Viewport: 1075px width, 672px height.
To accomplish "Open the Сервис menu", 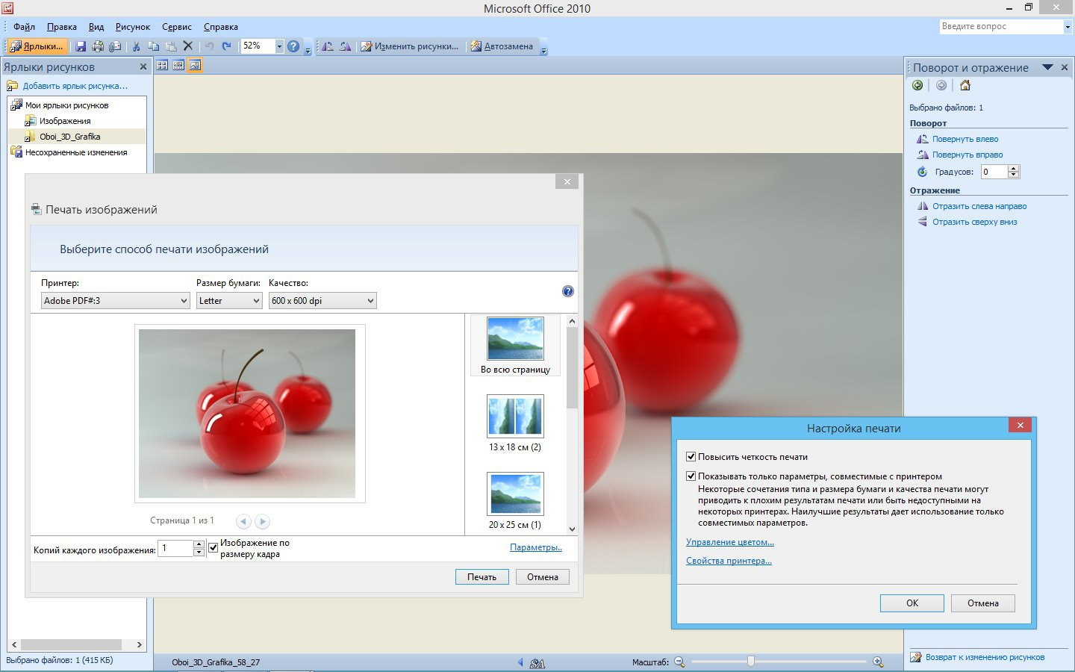I will [x=177, y=27].
